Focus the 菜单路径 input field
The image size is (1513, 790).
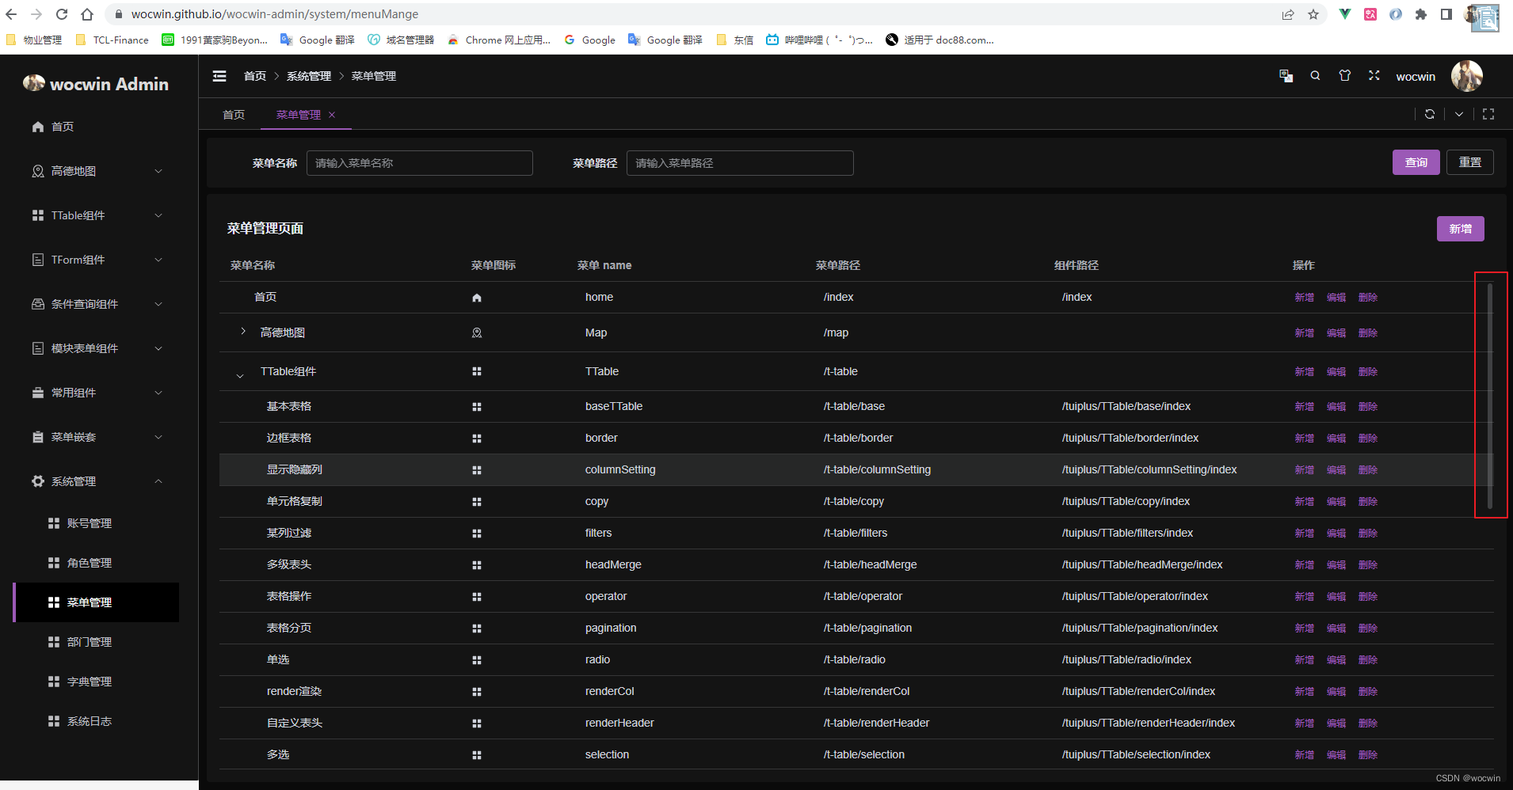(740, 163)
